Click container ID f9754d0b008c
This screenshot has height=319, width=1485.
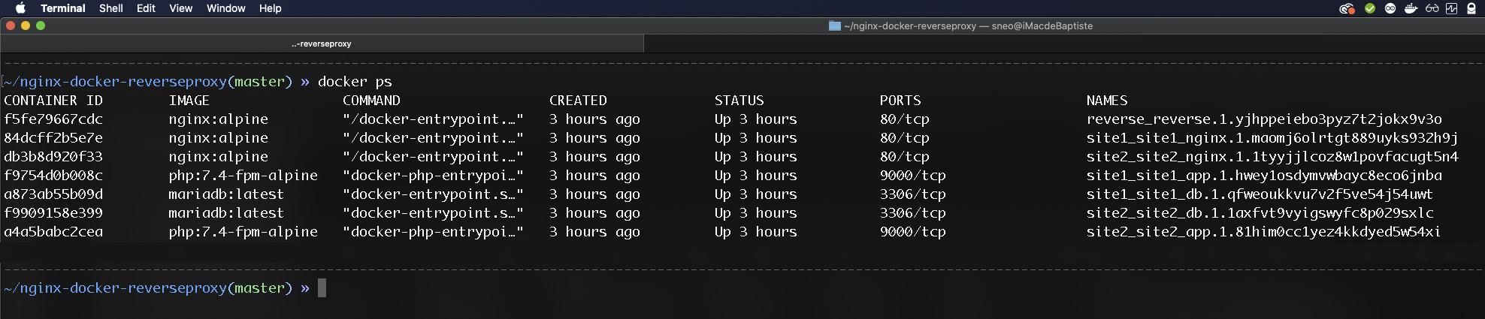53,176
